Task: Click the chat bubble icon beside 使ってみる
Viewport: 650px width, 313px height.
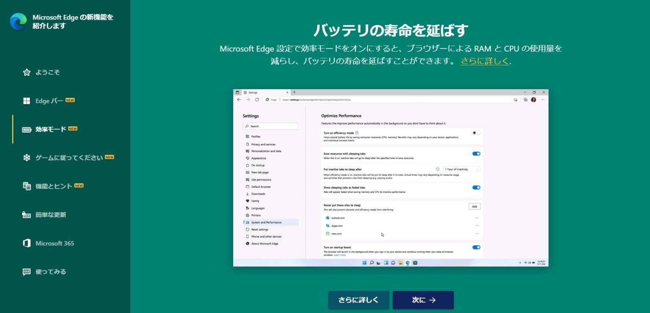Action: 27,272
